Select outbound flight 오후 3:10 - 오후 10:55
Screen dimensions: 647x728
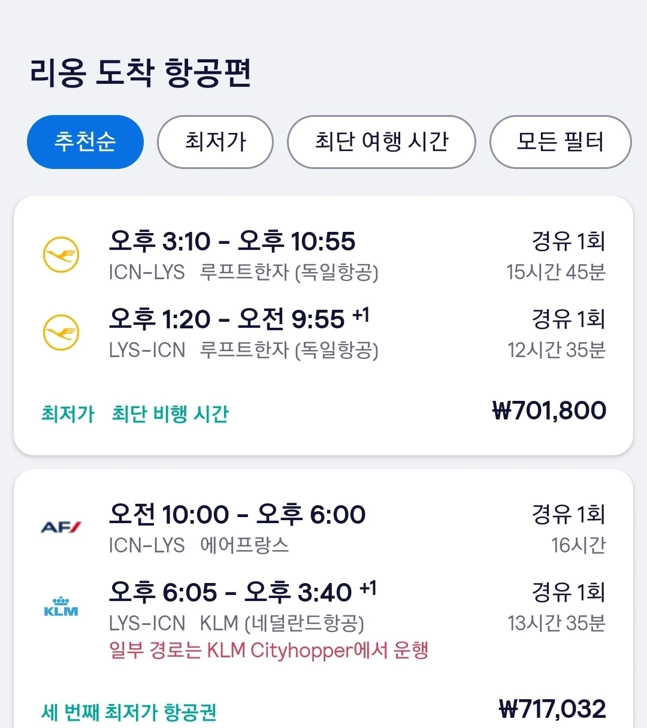point(232,241)
